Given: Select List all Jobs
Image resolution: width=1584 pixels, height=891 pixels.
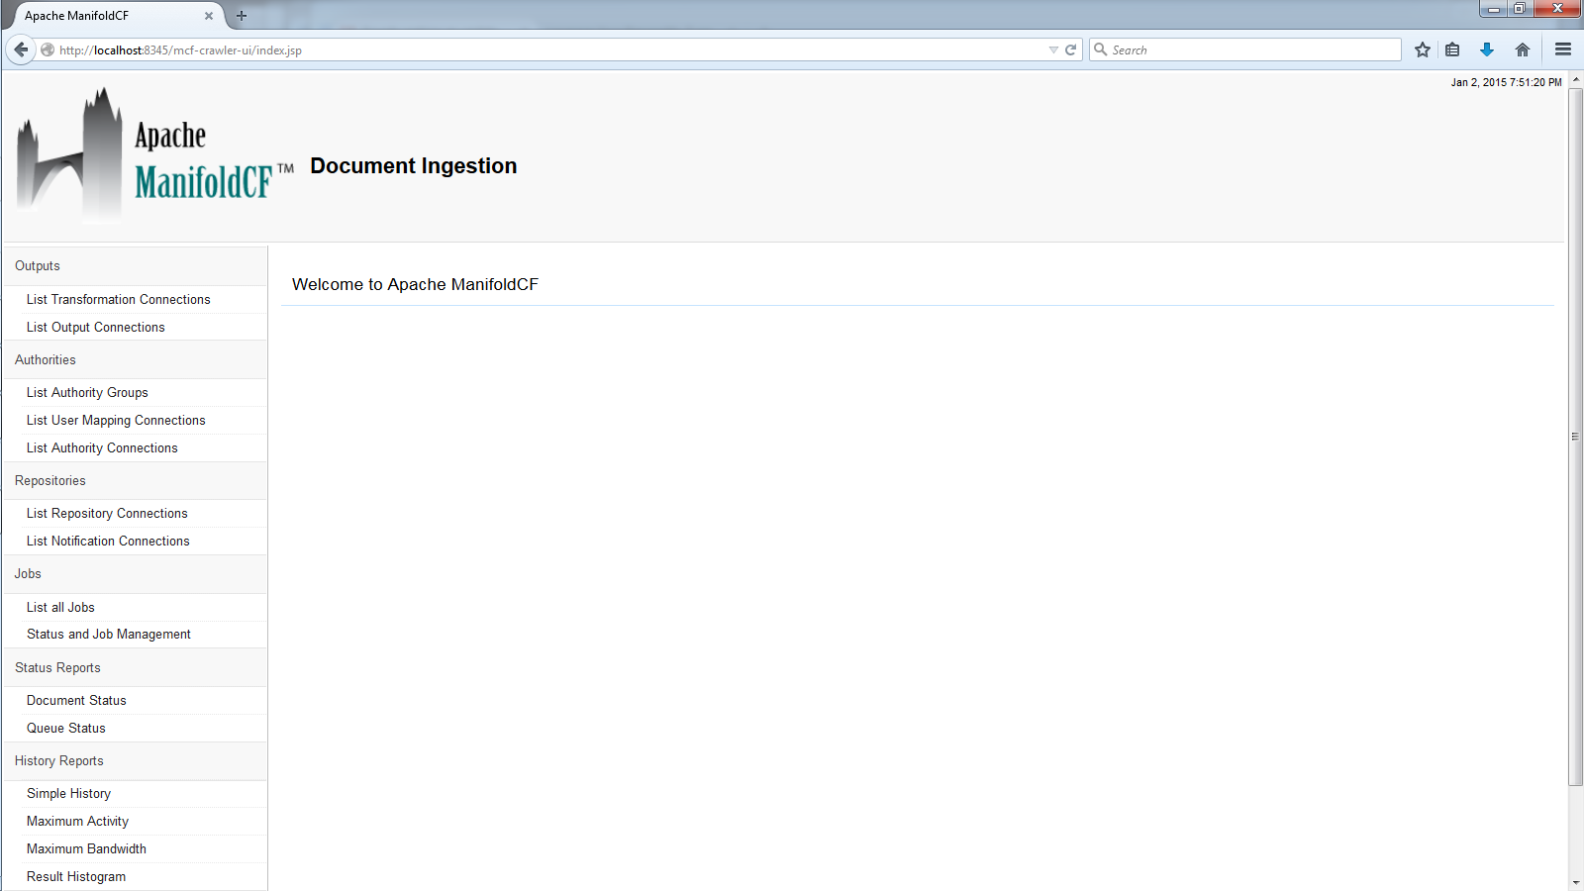Looking at the screenshot, I should pos(60,608).
